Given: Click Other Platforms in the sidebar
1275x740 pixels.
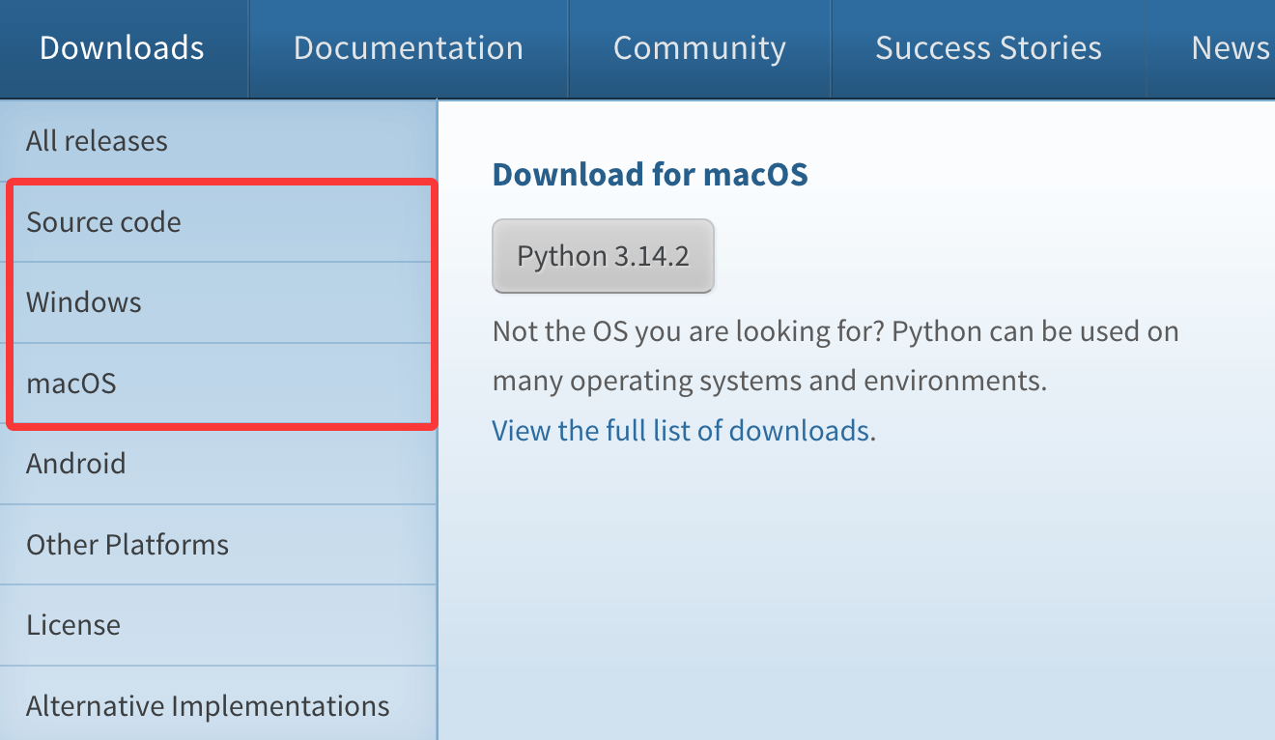Looking at the screenshot, I should pos(127,545).
